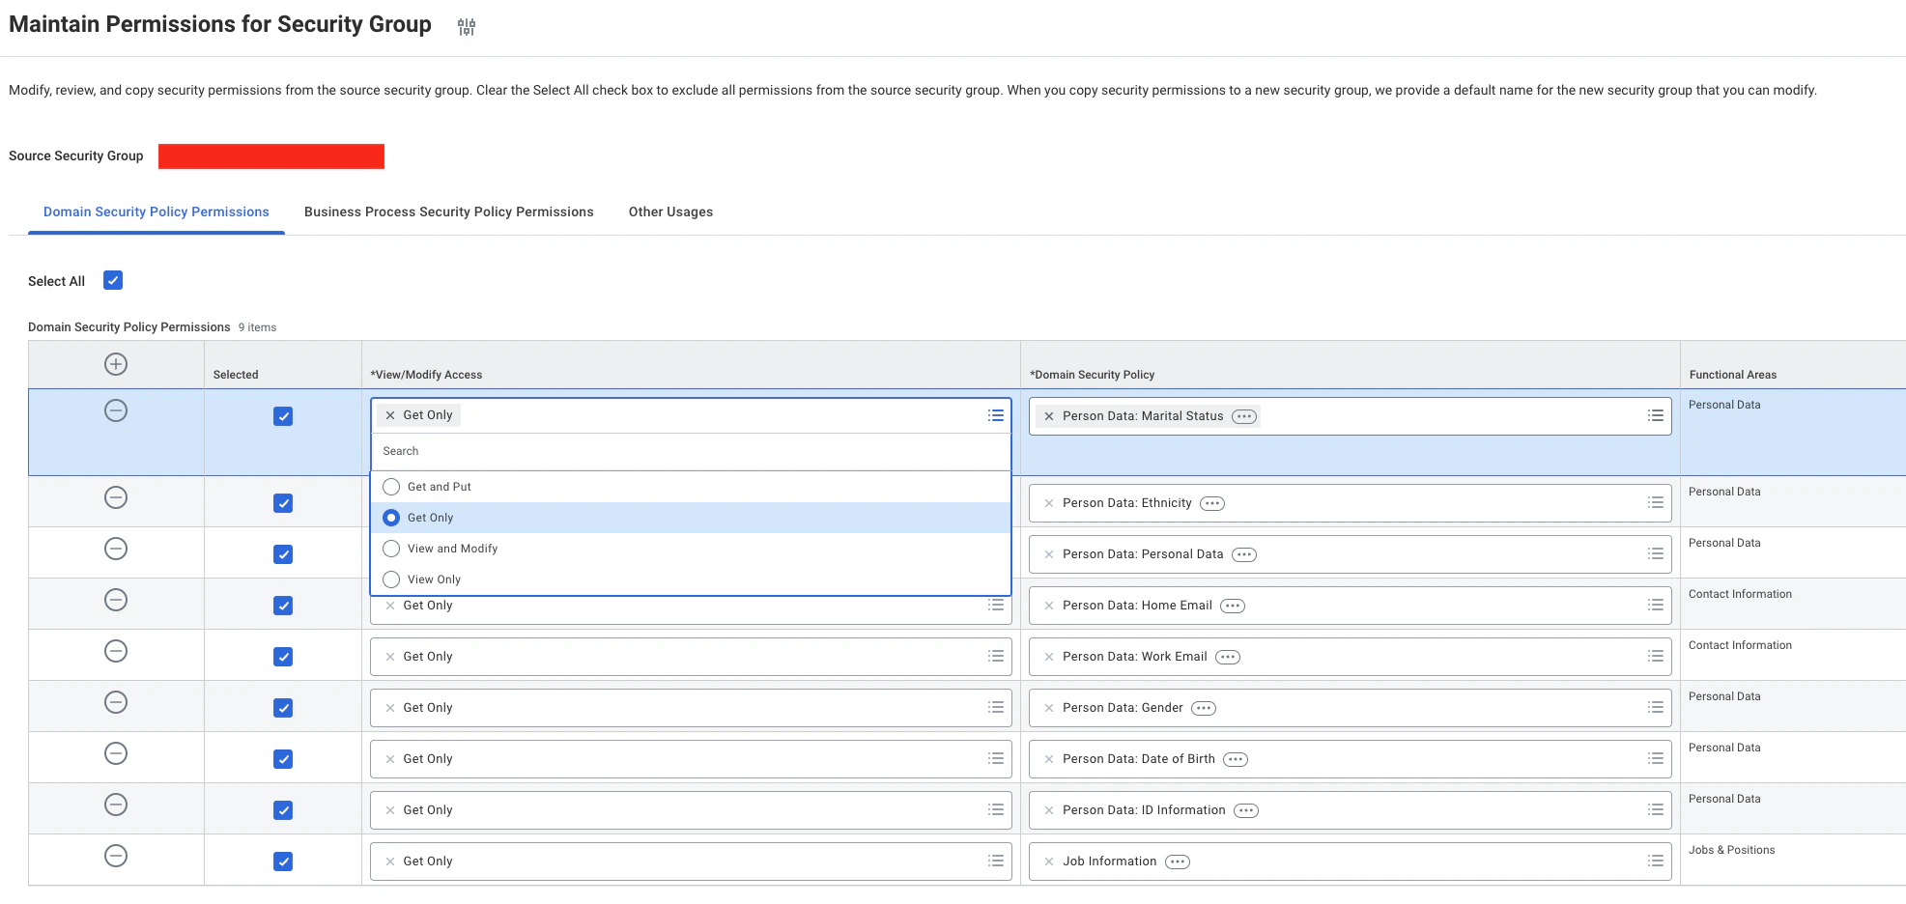Screen dimensions: 1906x904
Task: Uncheck Selected for Home Email row
Action: pyautogui.click(x=283, y=606)
